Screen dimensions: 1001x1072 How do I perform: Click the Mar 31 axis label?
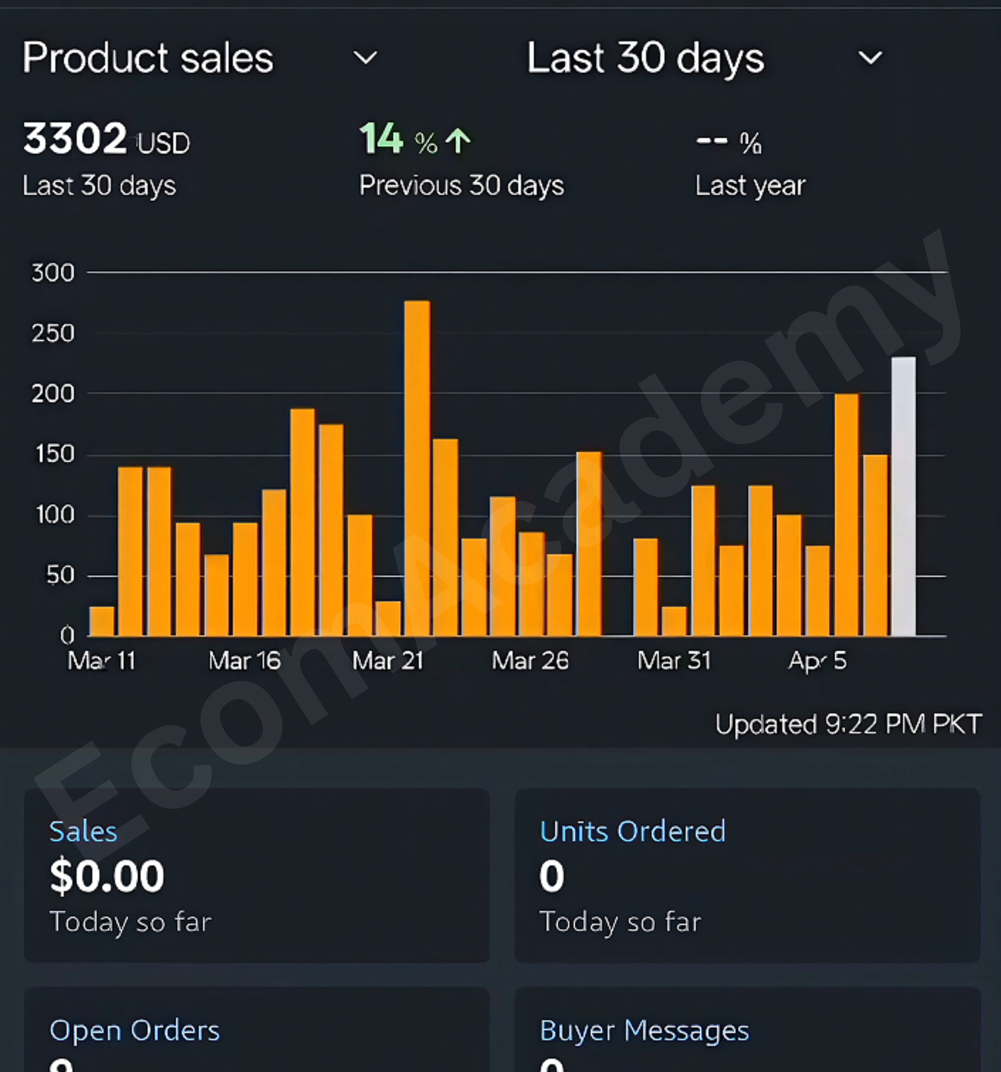[674, 660]
